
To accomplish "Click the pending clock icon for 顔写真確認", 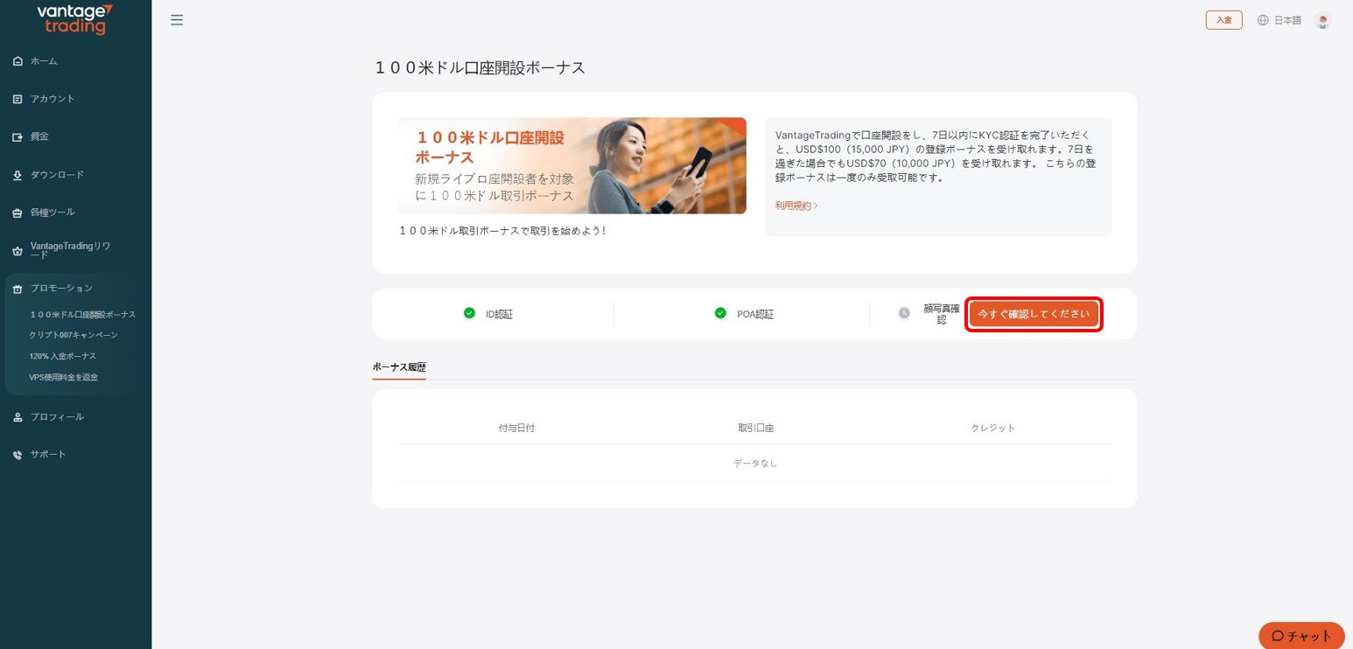I will (904, 313).
